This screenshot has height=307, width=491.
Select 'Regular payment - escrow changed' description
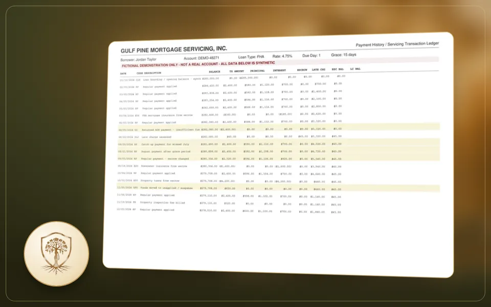click(x=165, y=159)
